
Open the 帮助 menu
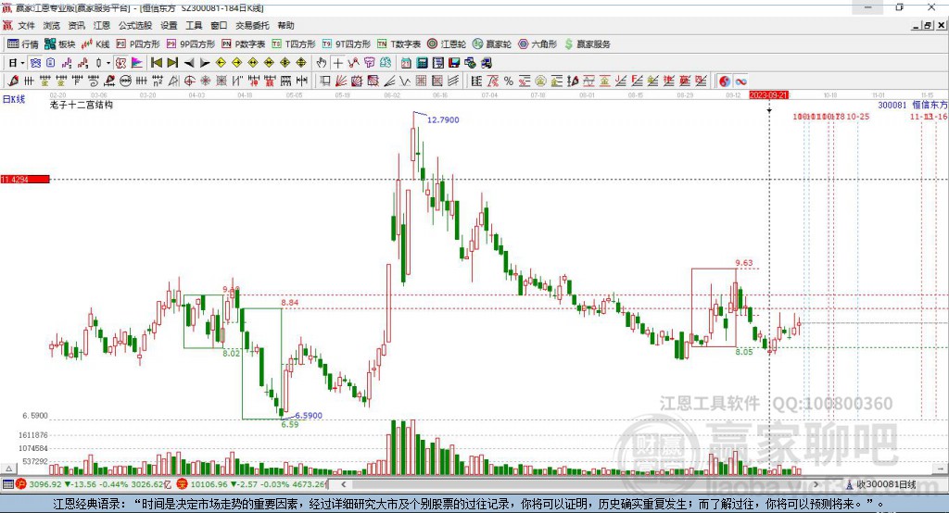coord(285,25)
